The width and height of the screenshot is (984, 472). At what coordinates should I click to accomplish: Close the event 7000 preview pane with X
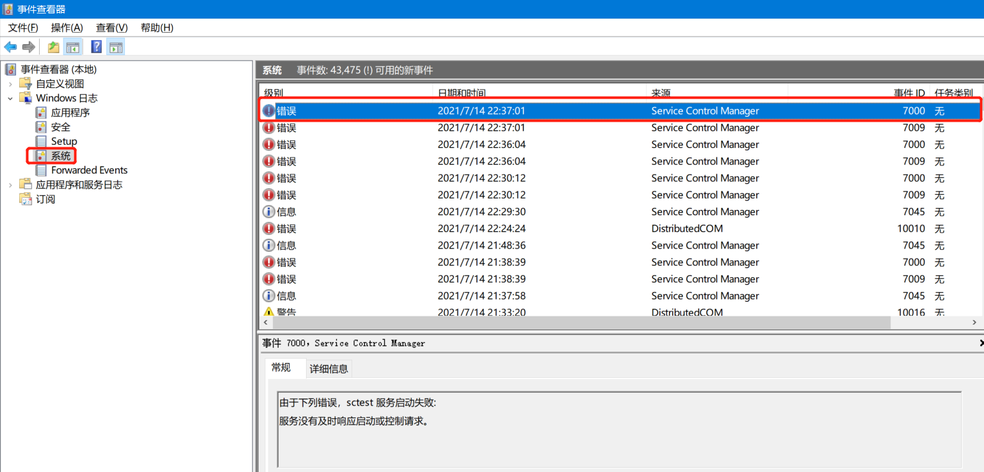[x=981, y=343]
